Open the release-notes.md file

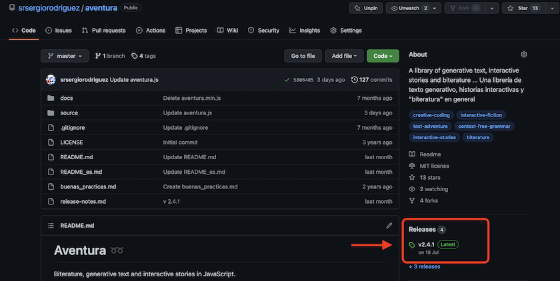tap(83, 201)
